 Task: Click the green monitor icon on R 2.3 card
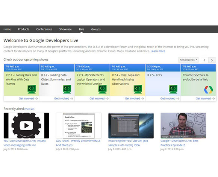103,89
